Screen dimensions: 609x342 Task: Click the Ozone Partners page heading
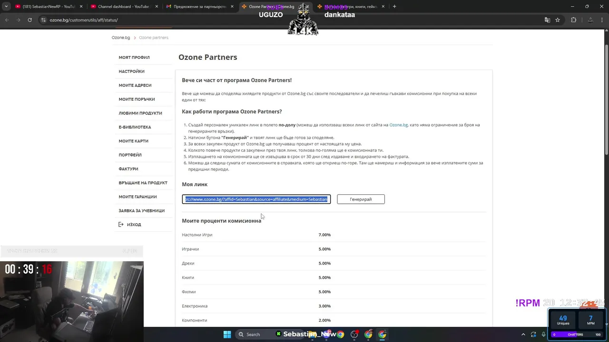207,57
